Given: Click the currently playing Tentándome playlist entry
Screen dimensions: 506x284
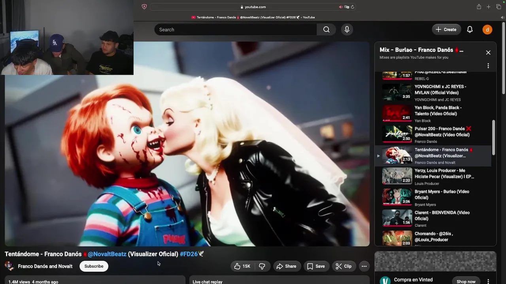Looking at the screenshot, I should pos(433,155).
